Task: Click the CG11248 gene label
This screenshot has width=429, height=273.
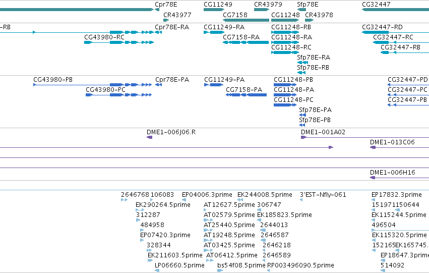Action: click(x=285, y=15)
